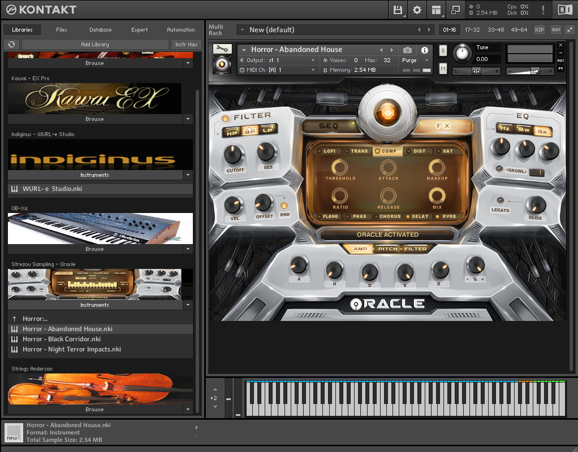
Task: Click previous instrument arrow beside Abandoned House
Action: pos(381,50)
